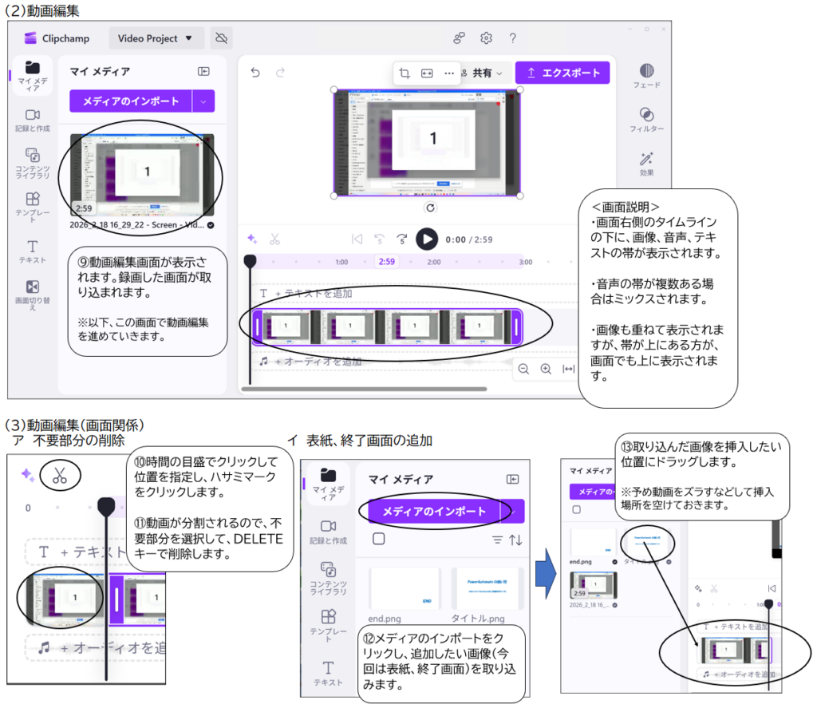
Task: Toggle the cloud sync off icon
Action: click(222, 38)
